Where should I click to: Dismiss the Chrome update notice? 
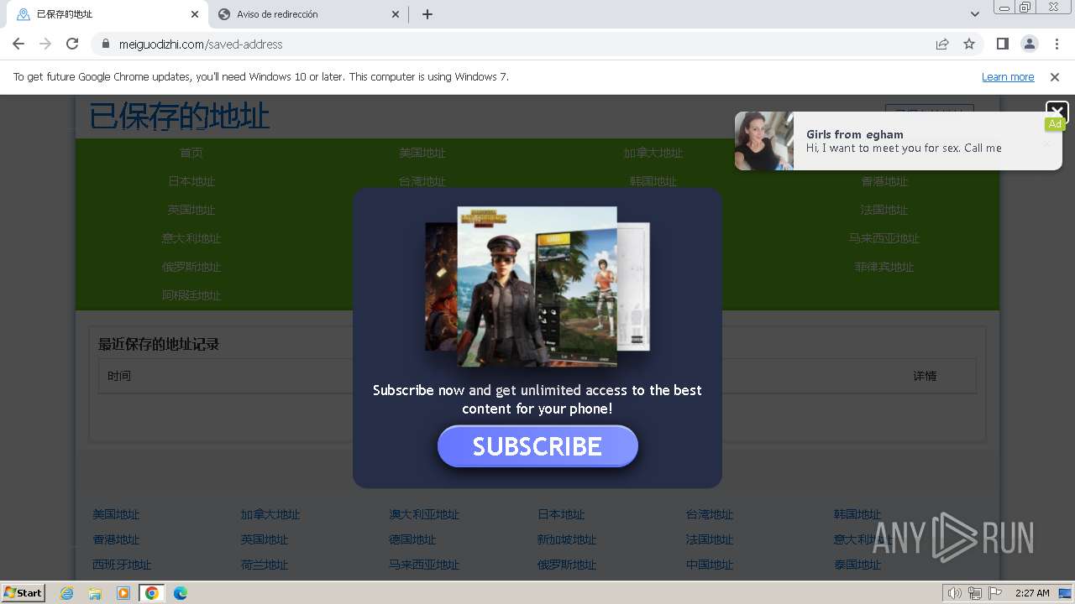click(1055, 76)
